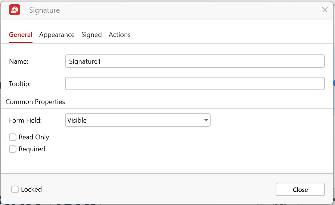Click the Form Field dropdown arrow

206,120
